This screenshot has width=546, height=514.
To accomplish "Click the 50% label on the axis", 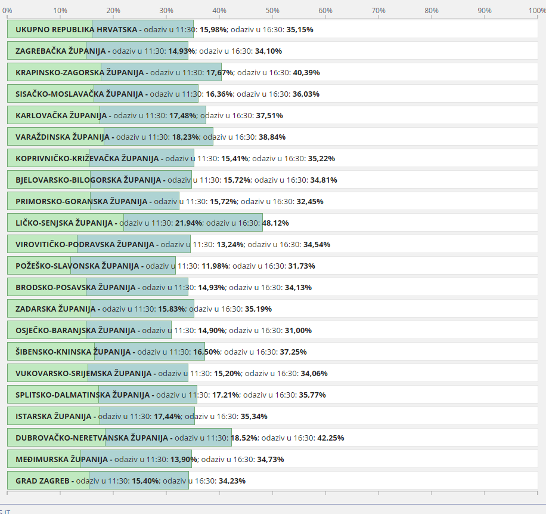I will pyautogui.click(x=272, y=10).
